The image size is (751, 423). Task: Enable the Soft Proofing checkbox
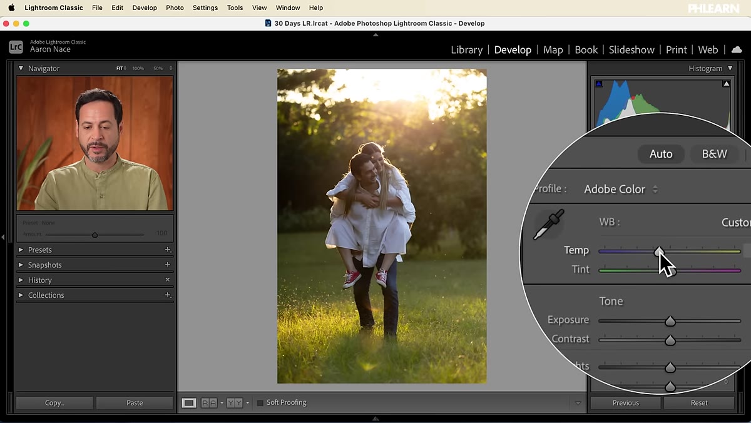tap(260, 403)
